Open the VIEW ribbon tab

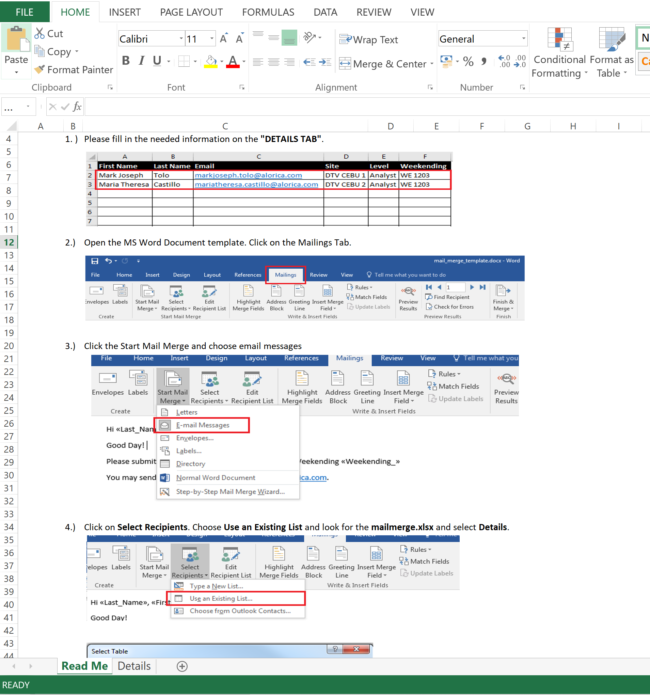422,12
